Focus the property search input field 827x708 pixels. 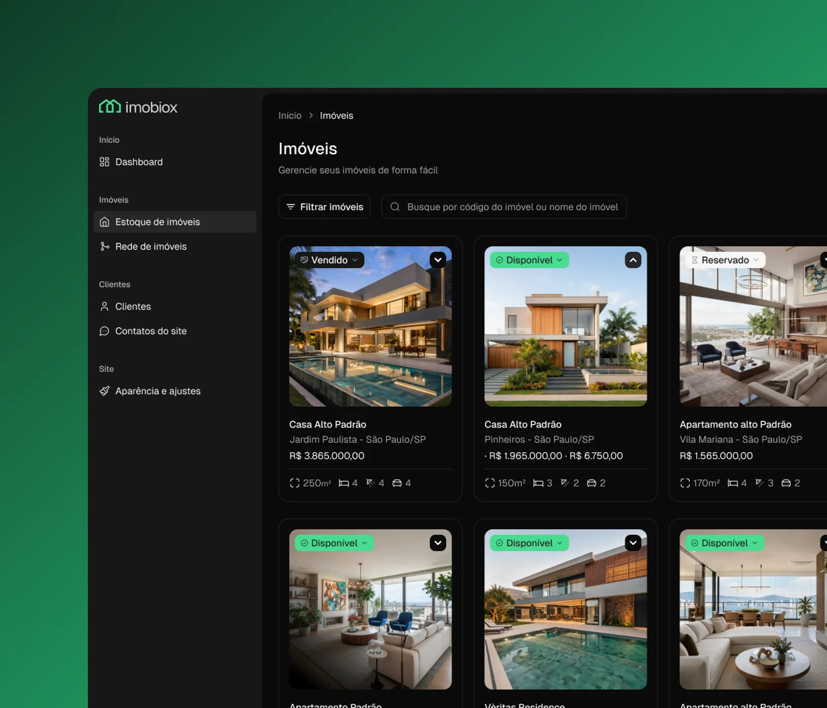coord(504,207)
